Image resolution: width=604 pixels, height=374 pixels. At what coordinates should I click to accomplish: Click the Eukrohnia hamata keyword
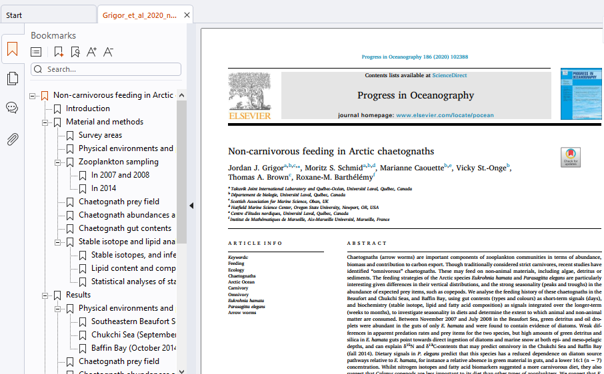click(246, 301)
